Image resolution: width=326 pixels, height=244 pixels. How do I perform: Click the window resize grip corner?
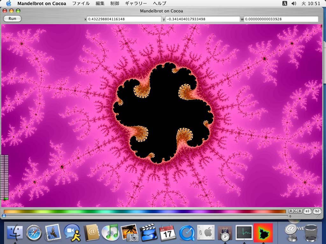pos(319,216)
